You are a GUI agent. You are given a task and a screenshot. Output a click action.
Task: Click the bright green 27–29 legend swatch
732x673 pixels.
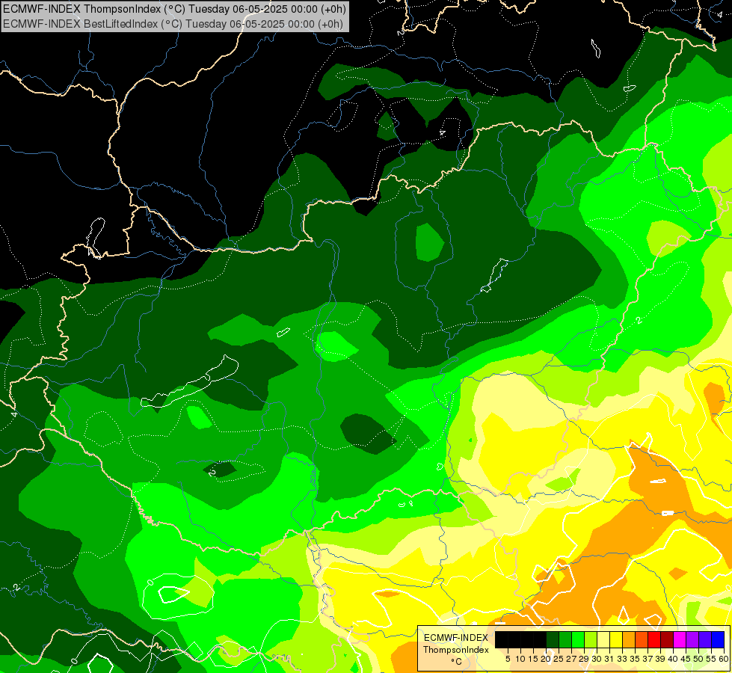point(578,639)
